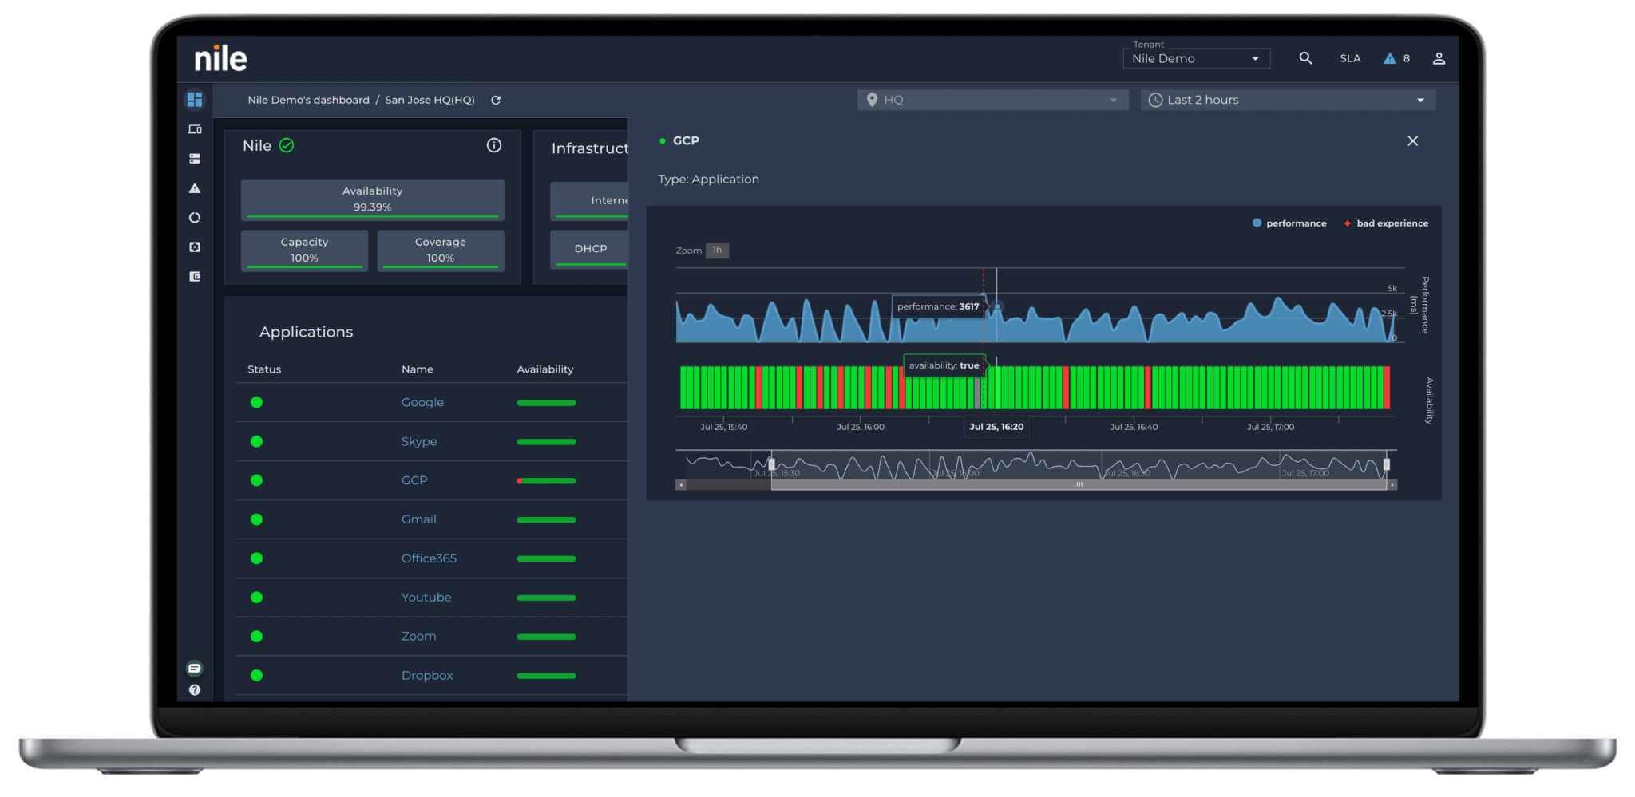
Task: Open the Nile info circle icon
Action: (x=494, y=145)
